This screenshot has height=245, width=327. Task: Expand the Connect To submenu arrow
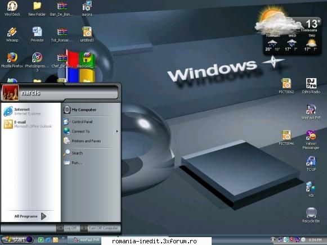(x=117, y=131)
